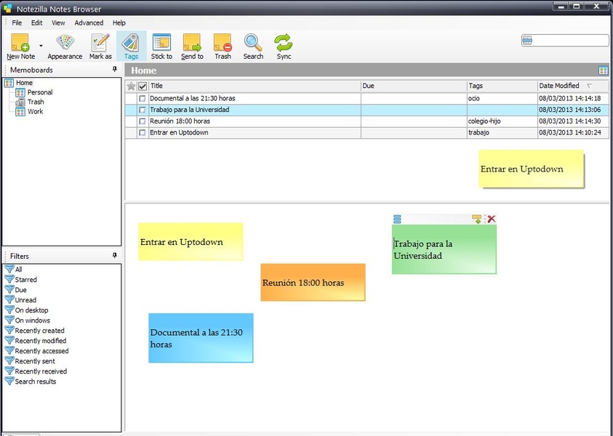The width and height of the screenshot is (613, 436).
Task: Start Sync with green arrows icon
Action: [284, 42]
